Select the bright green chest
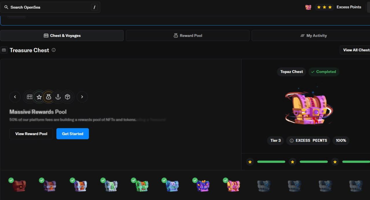The height and width of the screenshot is (200, 370). (x=142, y=186)
